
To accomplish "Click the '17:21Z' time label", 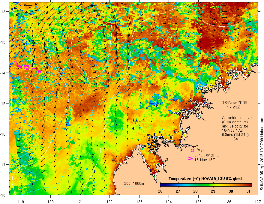I will 233,107.
